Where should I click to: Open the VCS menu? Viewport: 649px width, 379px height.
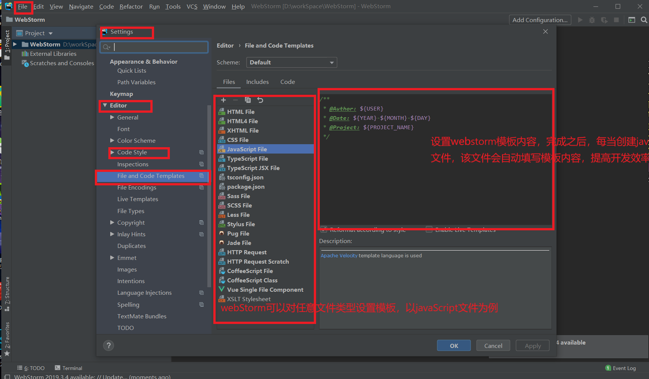point(192,6)
